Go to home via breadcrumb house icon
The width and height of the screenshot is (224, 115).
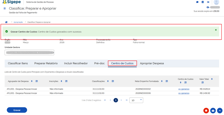(6, 22)
